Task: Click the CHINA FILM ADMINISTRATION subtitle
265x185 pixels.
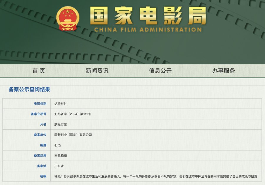Action: coord(148,30)
